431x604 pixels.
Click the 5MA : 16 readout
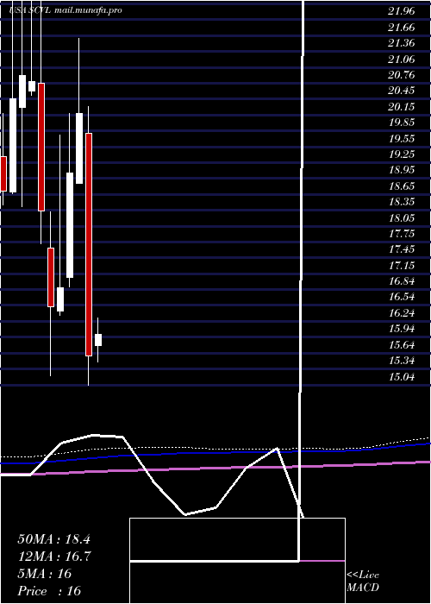coord(45,574)
